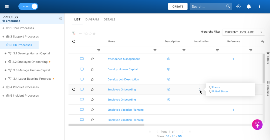Click the CREATE button
Image resolution: width=270 pixels, height=140 pixels.
click(x=178, y=6)
